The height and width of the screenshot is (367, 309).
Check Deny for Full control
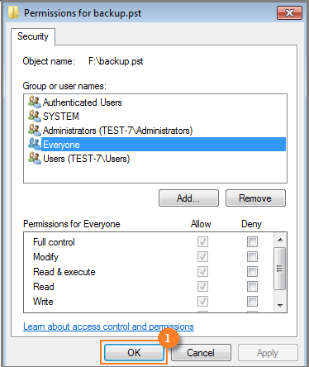(252, 242)
